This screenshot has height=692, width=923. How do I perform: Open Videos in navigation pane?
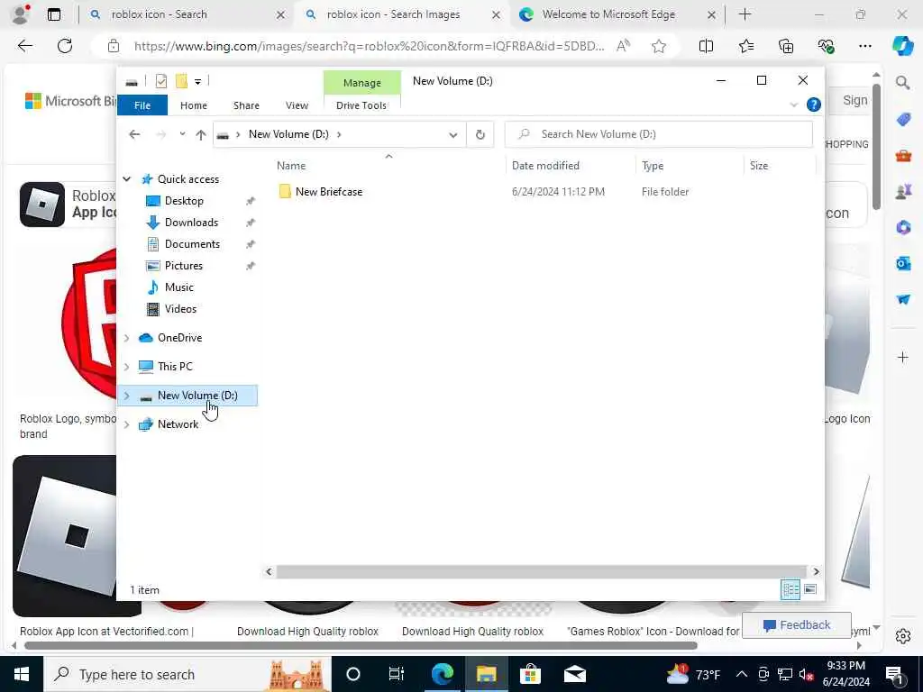[x=180, y=308]
